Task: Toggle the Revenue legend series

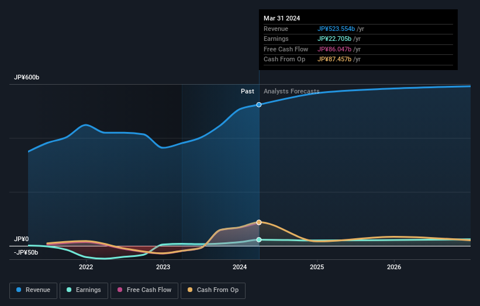Action: [x=33, y=290]
